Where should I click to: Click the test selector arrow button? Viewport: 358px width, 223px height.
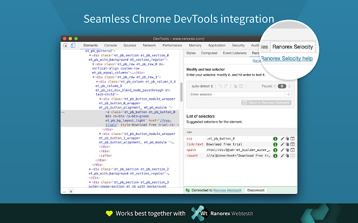(x=288, y=94)
